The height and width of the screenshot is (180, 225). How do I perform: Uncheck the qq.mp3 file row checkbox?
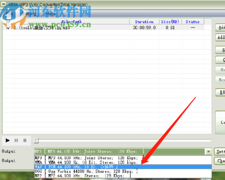pos(8,28)
